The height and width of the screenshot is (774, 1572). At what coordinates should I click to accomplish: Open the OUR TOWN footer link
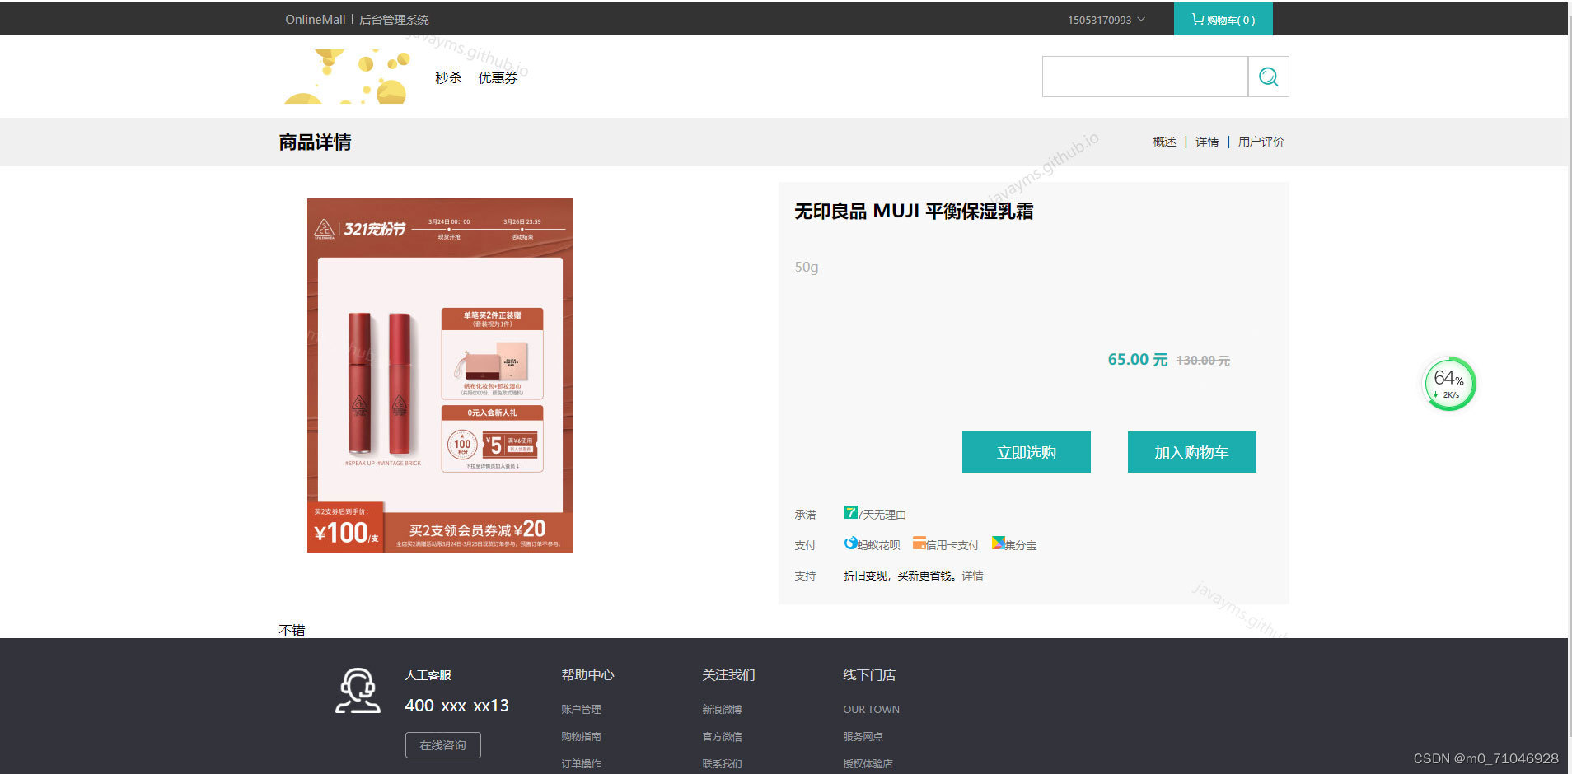point(871,709)
